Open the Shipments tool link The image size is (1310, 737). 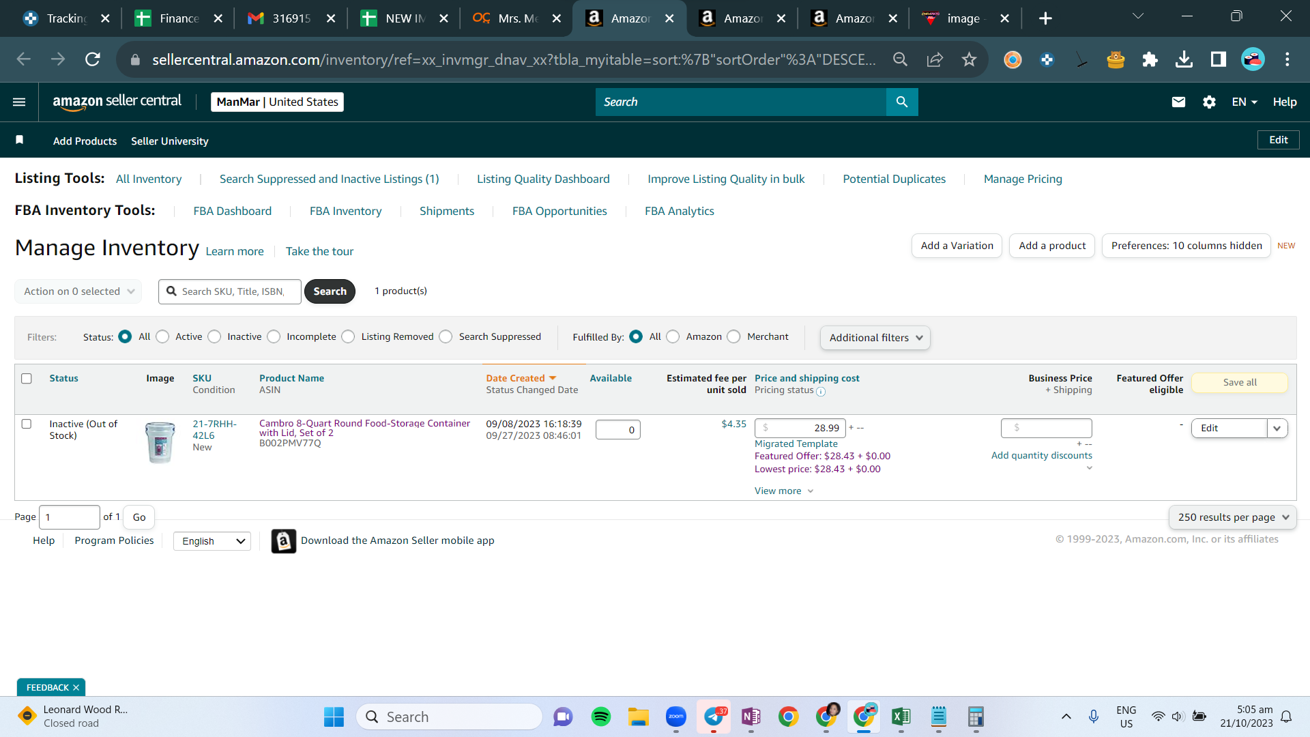tap(447, 212)
